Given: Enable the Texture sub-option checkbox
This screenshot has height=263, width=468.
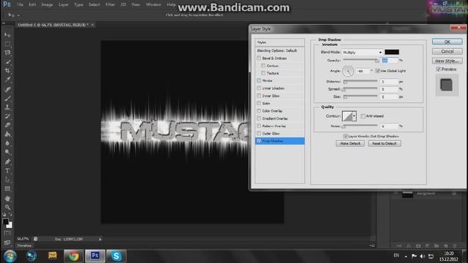Looking at the screenshot, I should pyautogui.click(x=263, y=73).
